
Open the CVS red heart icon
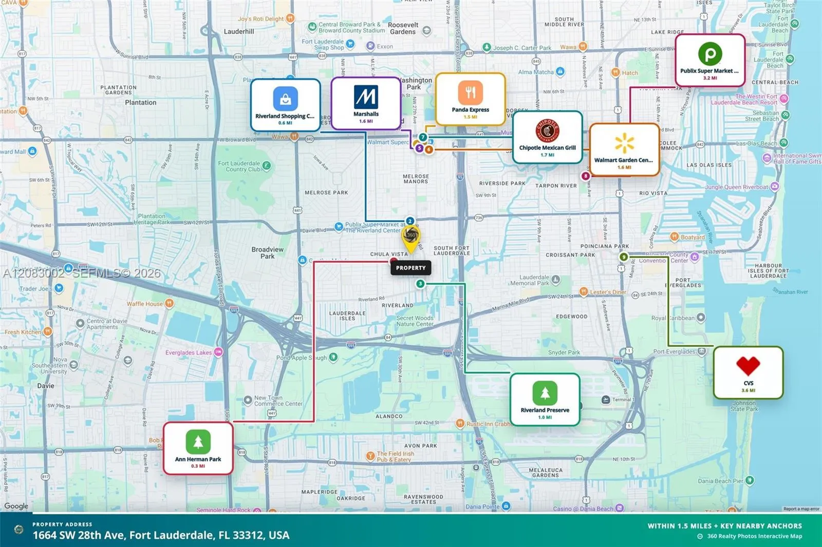click(x=748, y=366)
